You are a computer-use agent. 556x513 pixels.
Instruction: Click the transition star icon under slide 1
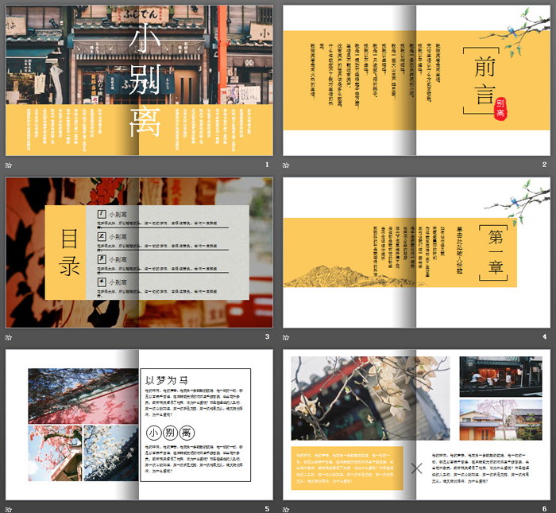[x=9, y=165]
